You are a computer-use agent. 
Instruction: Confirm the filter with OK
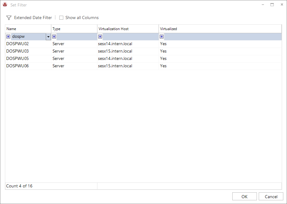pos(245,197)
